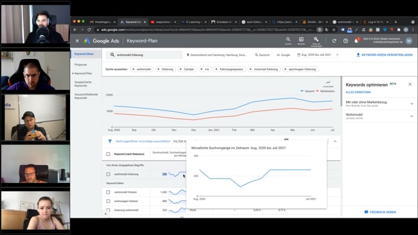
Task: Select the wohnmobil folieren checkbox
Action: [108, 192]
